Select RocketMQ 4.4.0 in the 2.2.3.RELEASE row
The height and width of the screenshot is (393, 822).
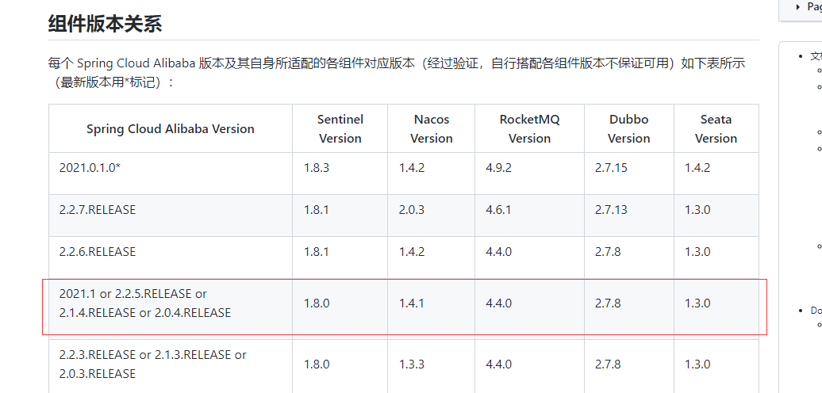tap(529, 366)
